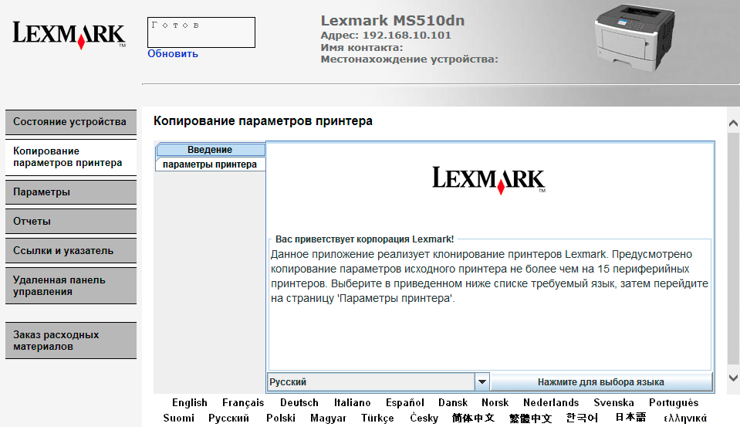Image resolution: width=740 pixels, height=427 pixels.
Task: Choose Nederlands language link
Action: point(551,403)
